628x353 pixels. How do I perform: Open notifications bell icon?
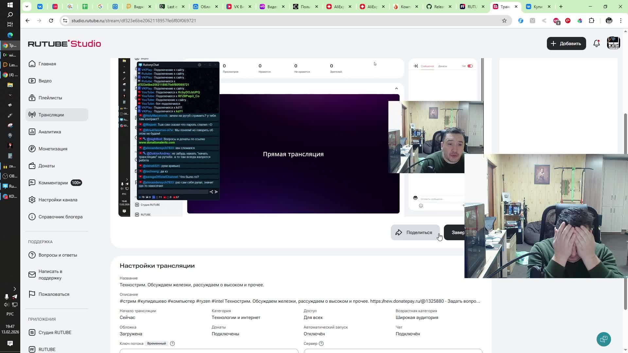596,43
